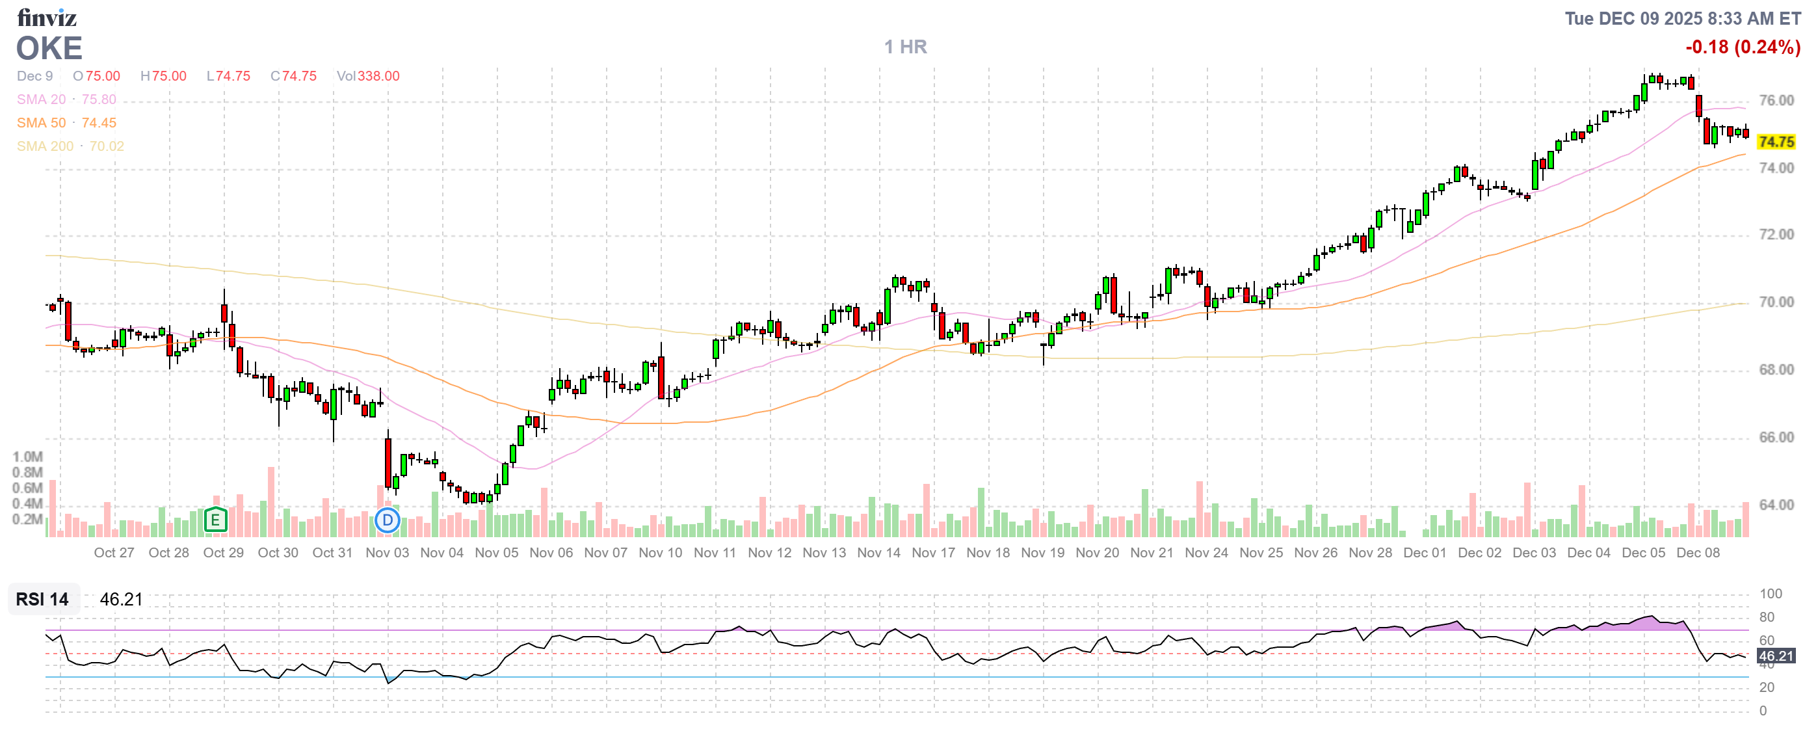Click the green earnings E marker

[215, 521]
